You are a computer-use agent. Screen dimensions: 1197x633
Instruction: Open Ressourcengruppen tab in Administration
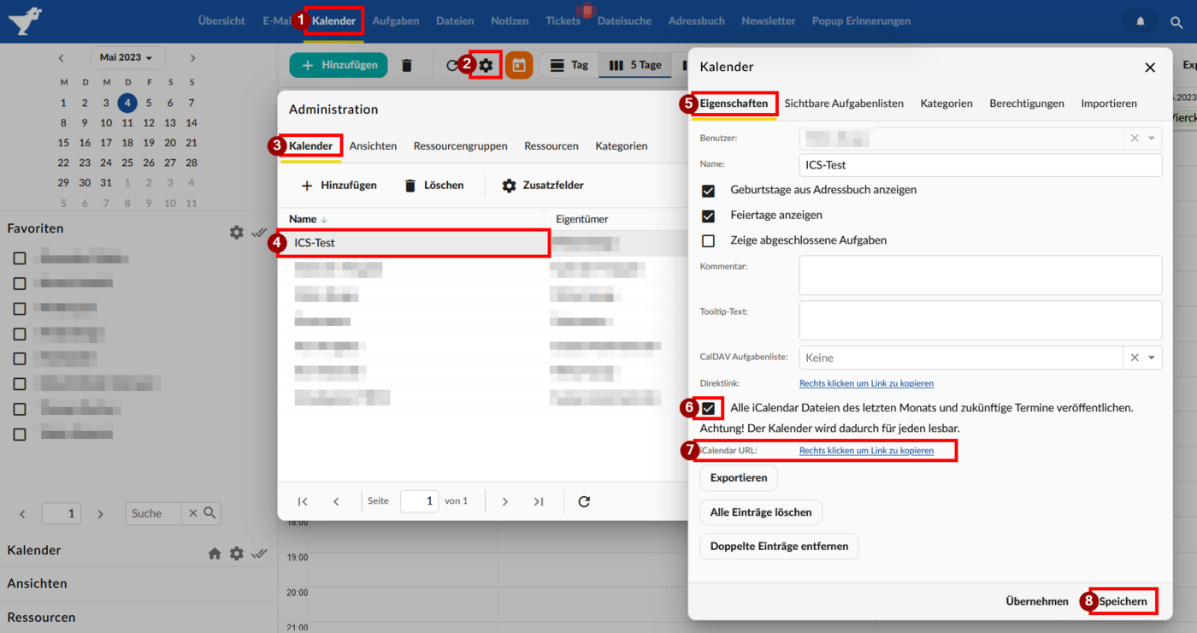point(460,145)
